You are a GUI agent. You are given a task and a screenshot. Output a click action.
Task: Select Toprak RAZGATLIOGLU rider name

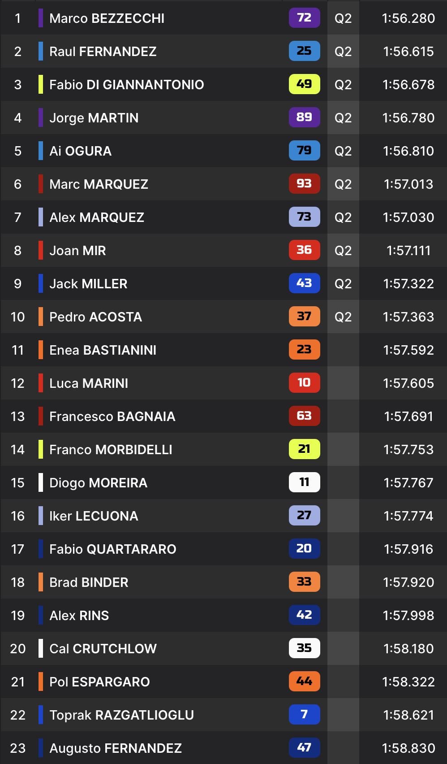pos(121,715)
